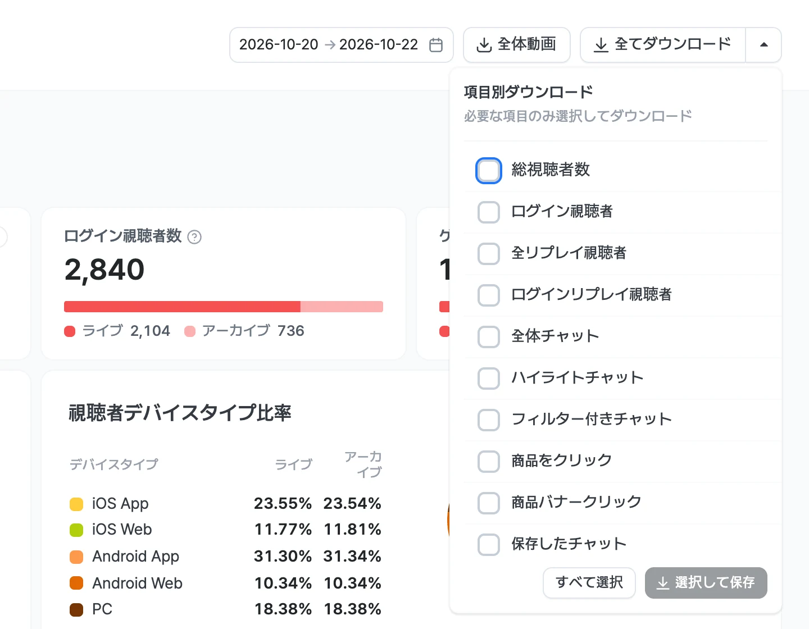Click the デバイスタイプ column header
809x629 pixels.
[114, 464]
